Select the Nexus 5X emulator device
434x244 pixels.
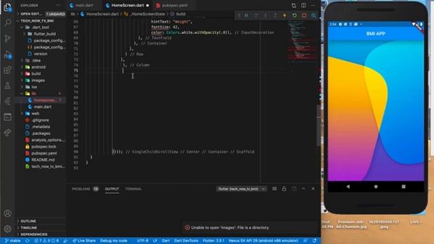tap(264, 241)
